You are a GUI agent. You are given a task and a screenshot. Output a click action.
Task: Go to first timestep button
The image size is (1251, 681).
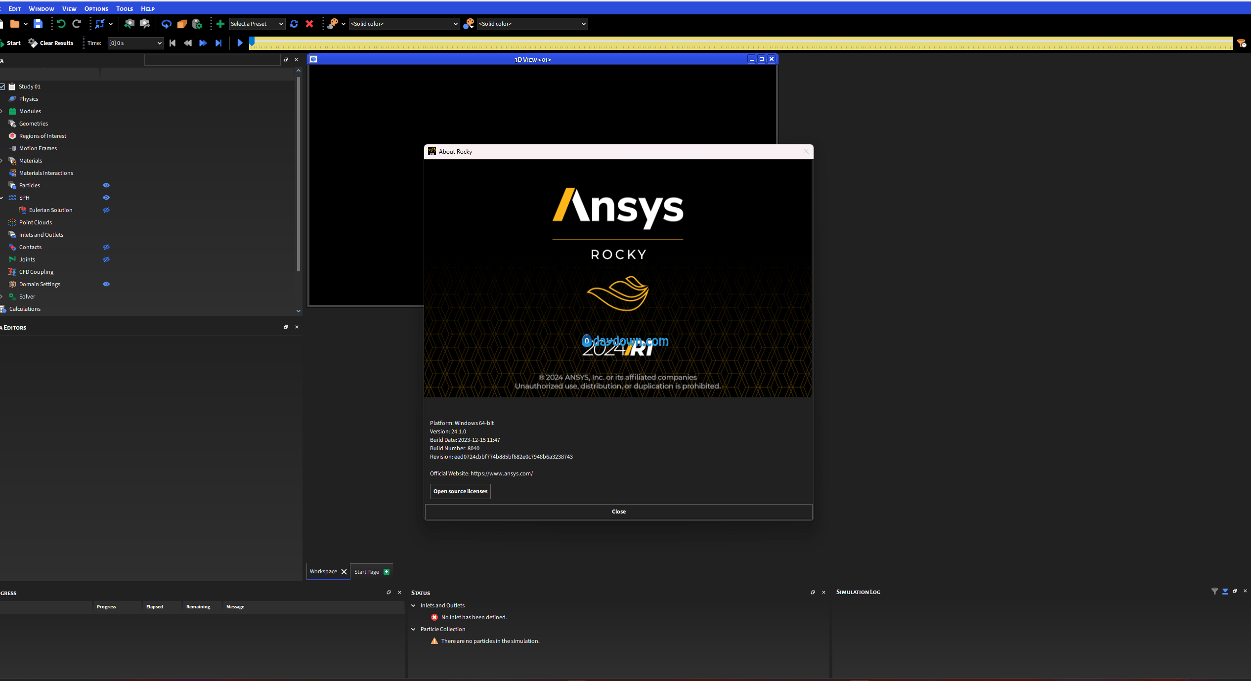click(173, 43)
